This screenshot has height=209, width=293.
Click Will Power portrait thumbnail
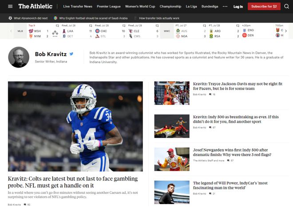click(x=172, y=192)
